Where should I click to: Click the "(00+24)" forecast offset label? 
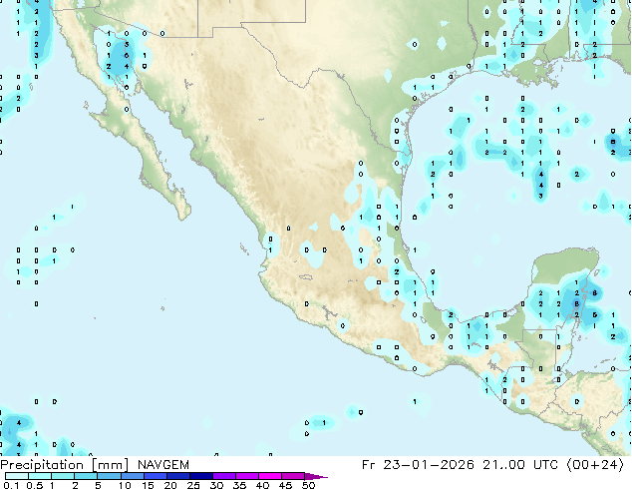tap(595, 465)
